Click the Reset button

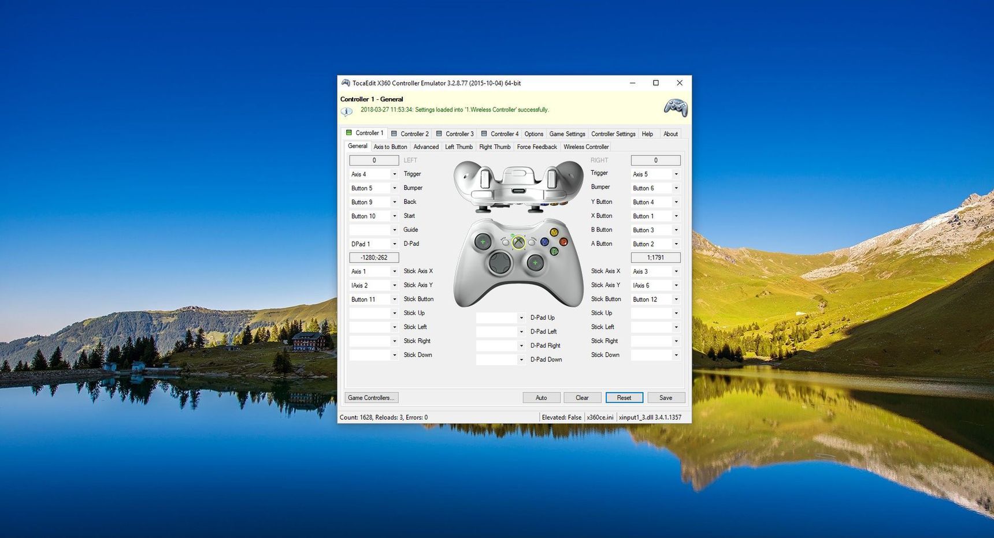[624, 398]
